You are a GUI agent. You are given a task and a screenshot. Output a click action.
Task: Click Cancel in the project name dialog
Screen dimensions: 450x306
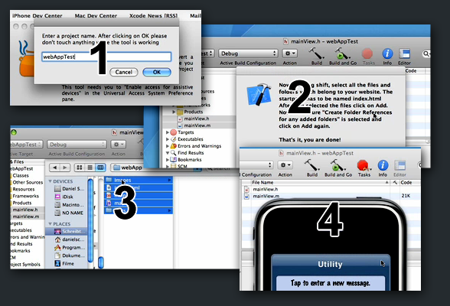(124, 72)
